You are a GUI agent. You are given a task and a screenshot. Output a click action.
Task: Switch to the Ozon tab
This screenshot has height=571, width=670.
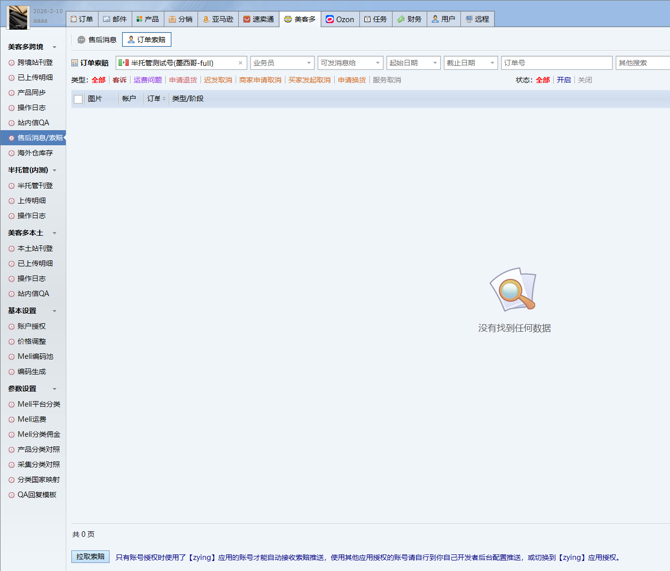[x=340, y=19]
